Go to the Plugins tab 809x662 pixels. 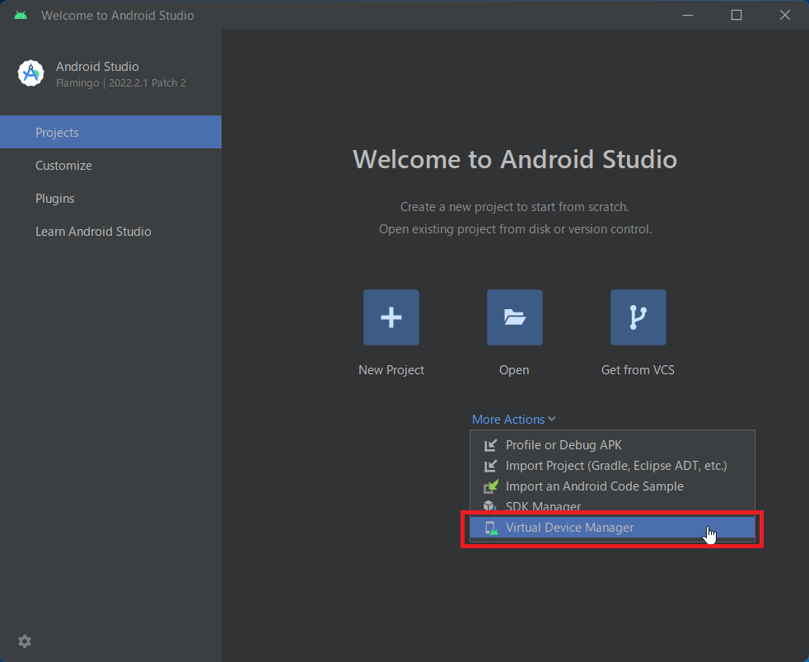(54, 199)
